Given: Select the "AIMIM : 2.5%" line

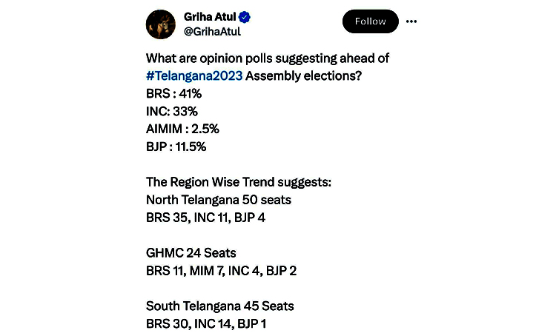Looking at the screenshot, I should tap(182, 129).
